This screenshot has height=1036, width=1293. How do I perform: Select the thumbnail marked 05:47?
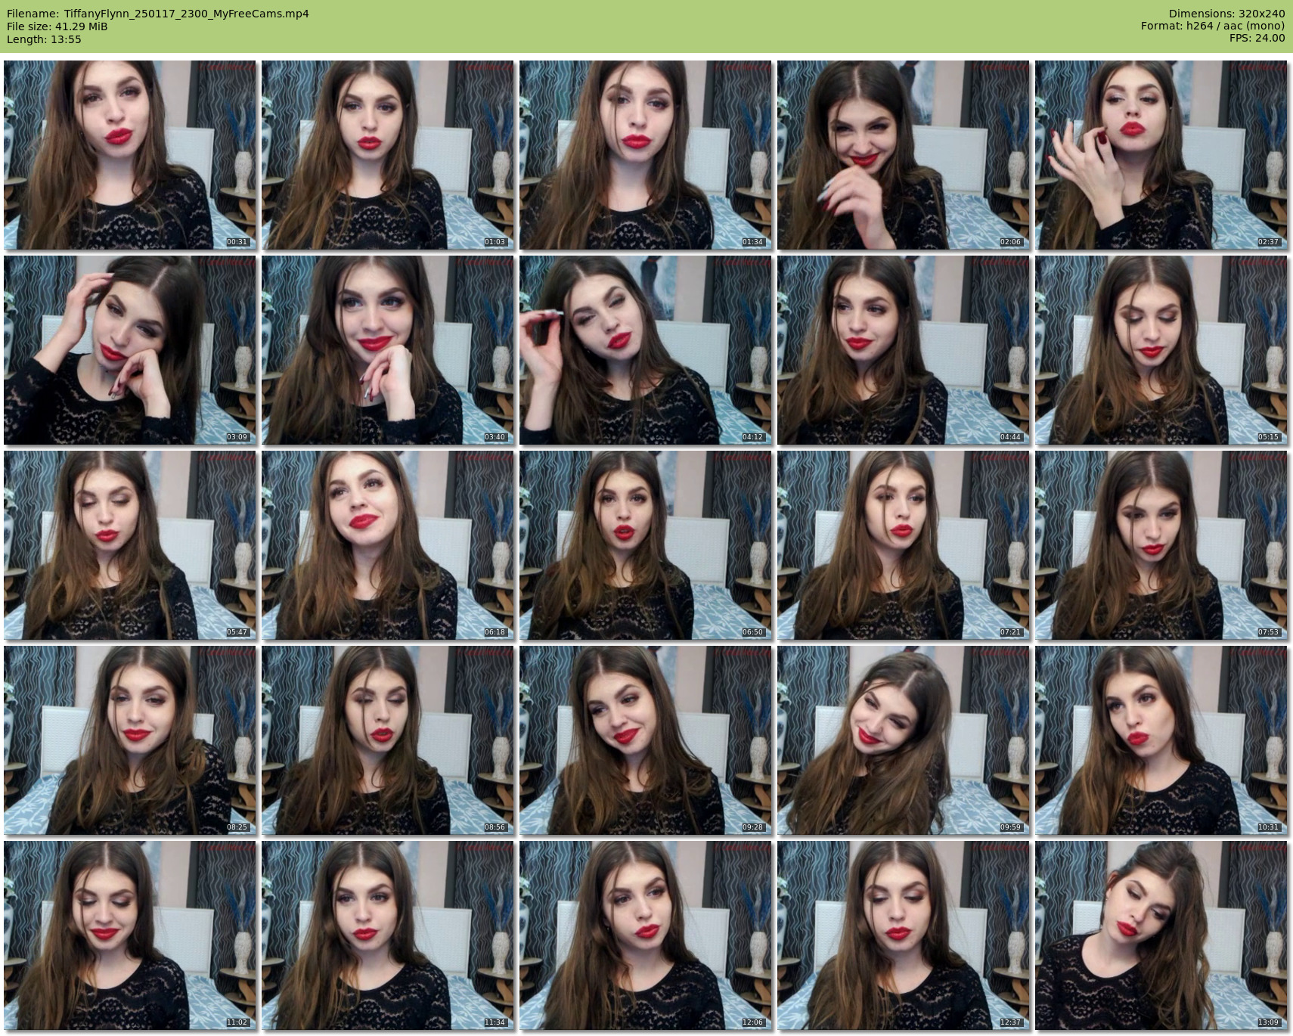(129, 545)
